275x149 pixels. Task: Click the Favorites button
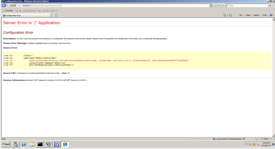click(x=8, y=11)
